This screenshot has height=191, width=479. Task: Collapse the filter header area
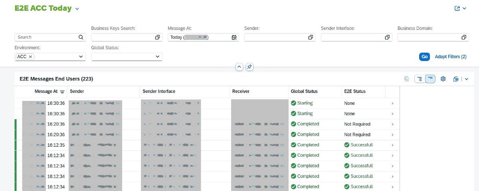239,67
